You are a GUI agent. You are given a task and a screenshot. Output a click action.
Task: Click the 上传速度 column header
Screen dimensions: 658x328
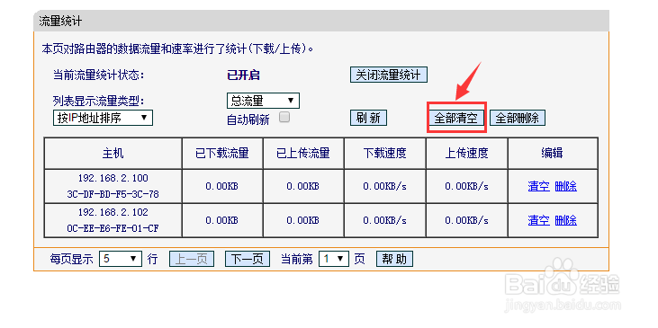466,153
